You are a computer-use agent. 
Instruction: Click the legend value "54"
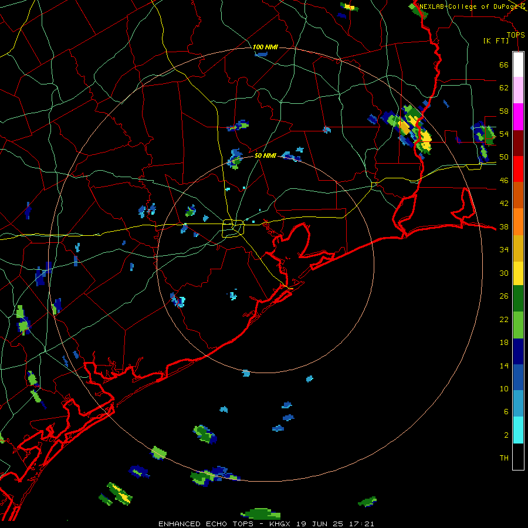[x=504, y=134]
